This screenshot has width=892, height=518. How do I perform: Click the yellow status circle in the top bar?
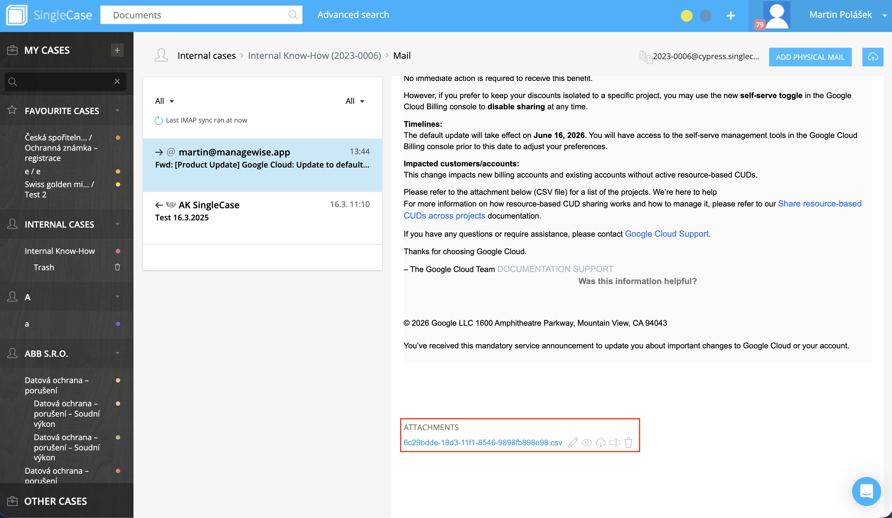[x=686, y=16]
